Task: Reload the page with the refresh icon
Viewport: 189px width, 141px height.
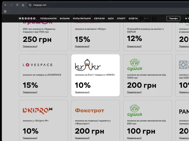Action: pyautogui.click(x=17, y=5)
